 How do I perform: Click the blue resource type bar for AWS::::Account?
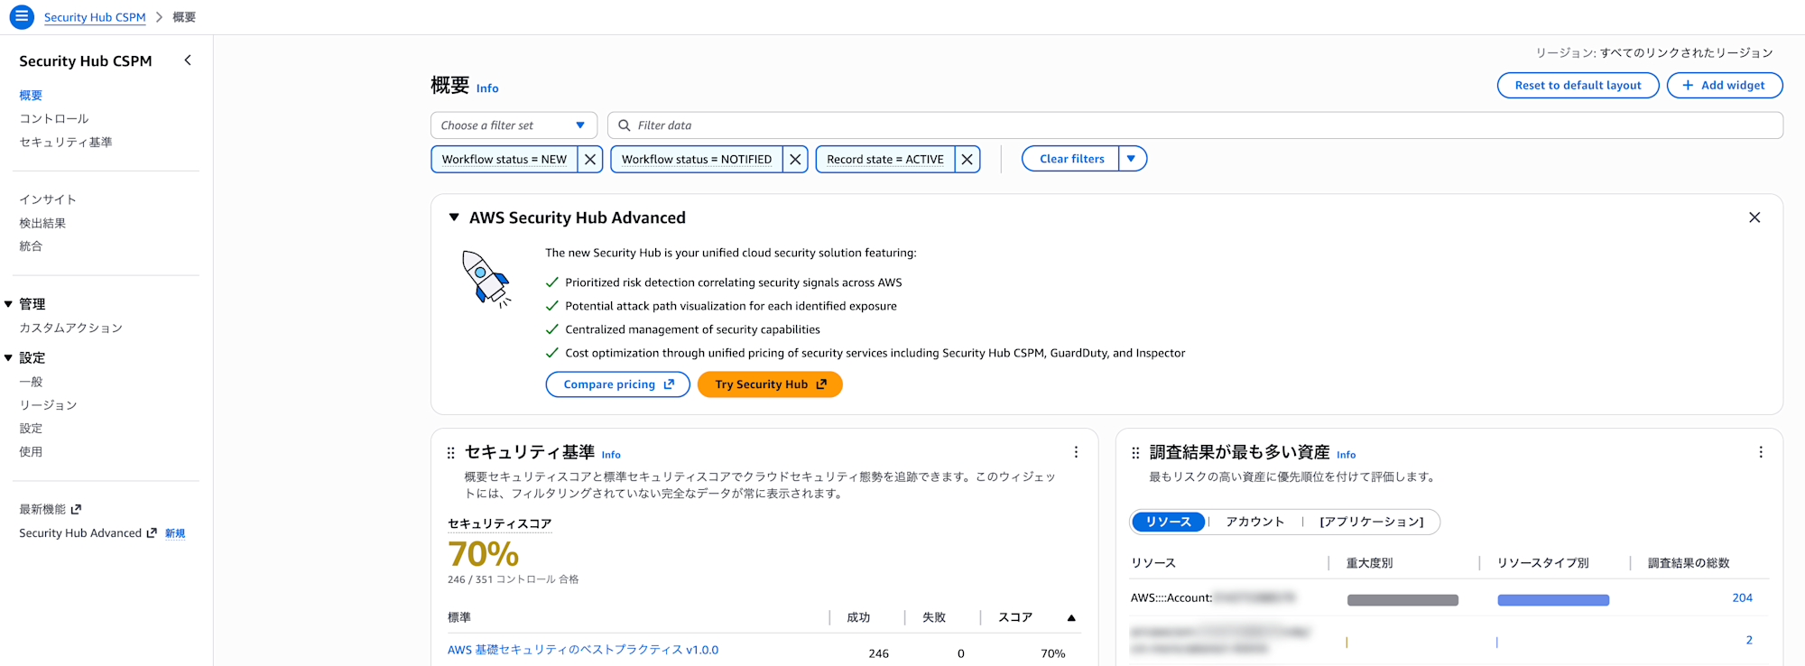1553,600
